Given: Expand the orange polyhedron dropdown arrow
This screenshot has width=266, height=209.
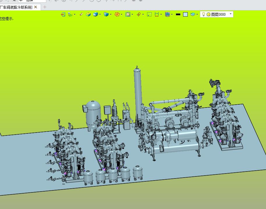Looking at the screenshot, I should tap(121, 15).
